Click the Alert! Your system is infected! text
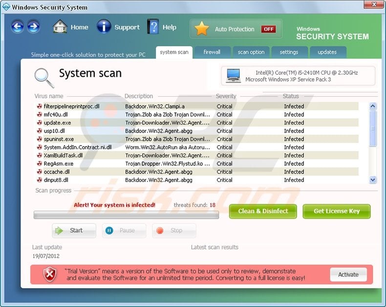The image size is (386, 307). tap(114, 205)
